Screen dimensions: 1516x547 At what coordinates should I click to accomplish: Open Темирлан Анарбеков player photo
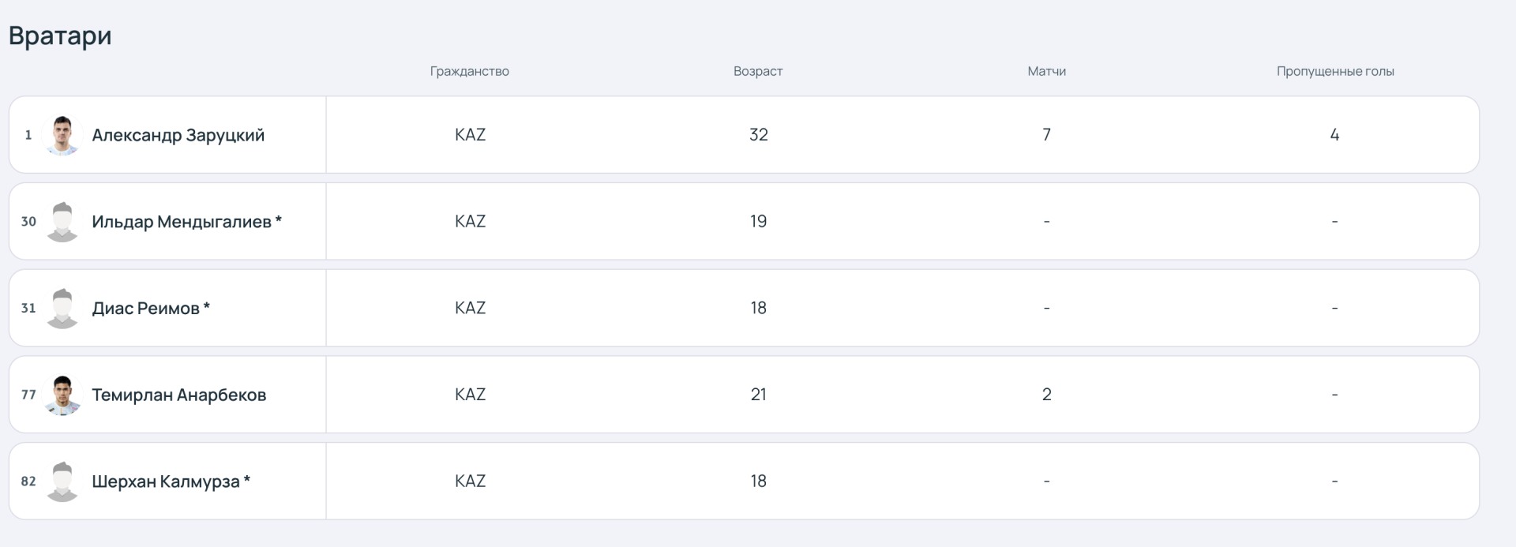tap(62, 395)
